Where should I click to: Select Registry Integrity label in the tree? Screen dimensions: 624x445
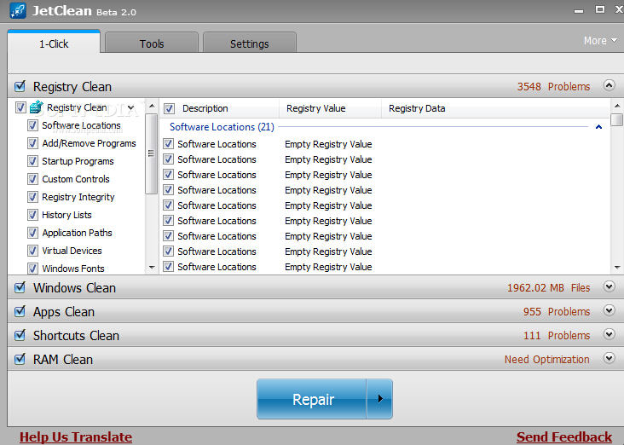click(x=78, y=197)
